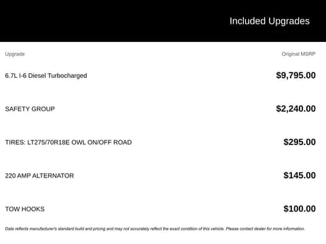Click the $100.00 tow hooks price
This screenshot has height=244, width=326.
click(x=300, y=209)
